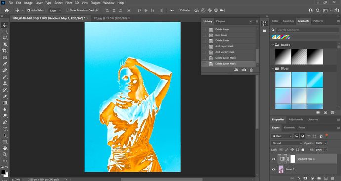Switch to the Channels tab
Viewport: 341px width, 181px height.
[289, 128]
